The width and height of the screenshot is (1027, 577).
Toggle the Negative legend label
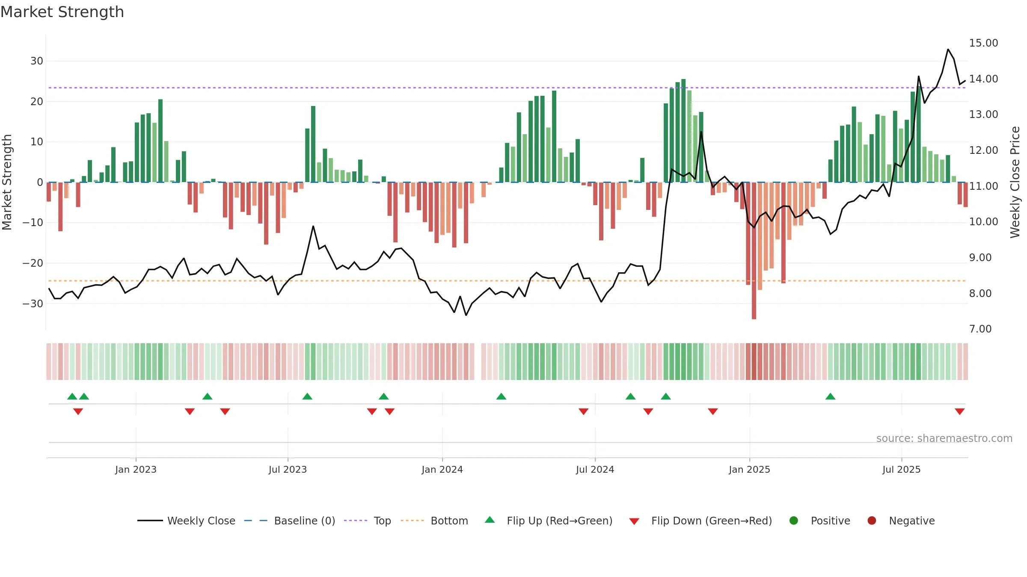point(912,521)
